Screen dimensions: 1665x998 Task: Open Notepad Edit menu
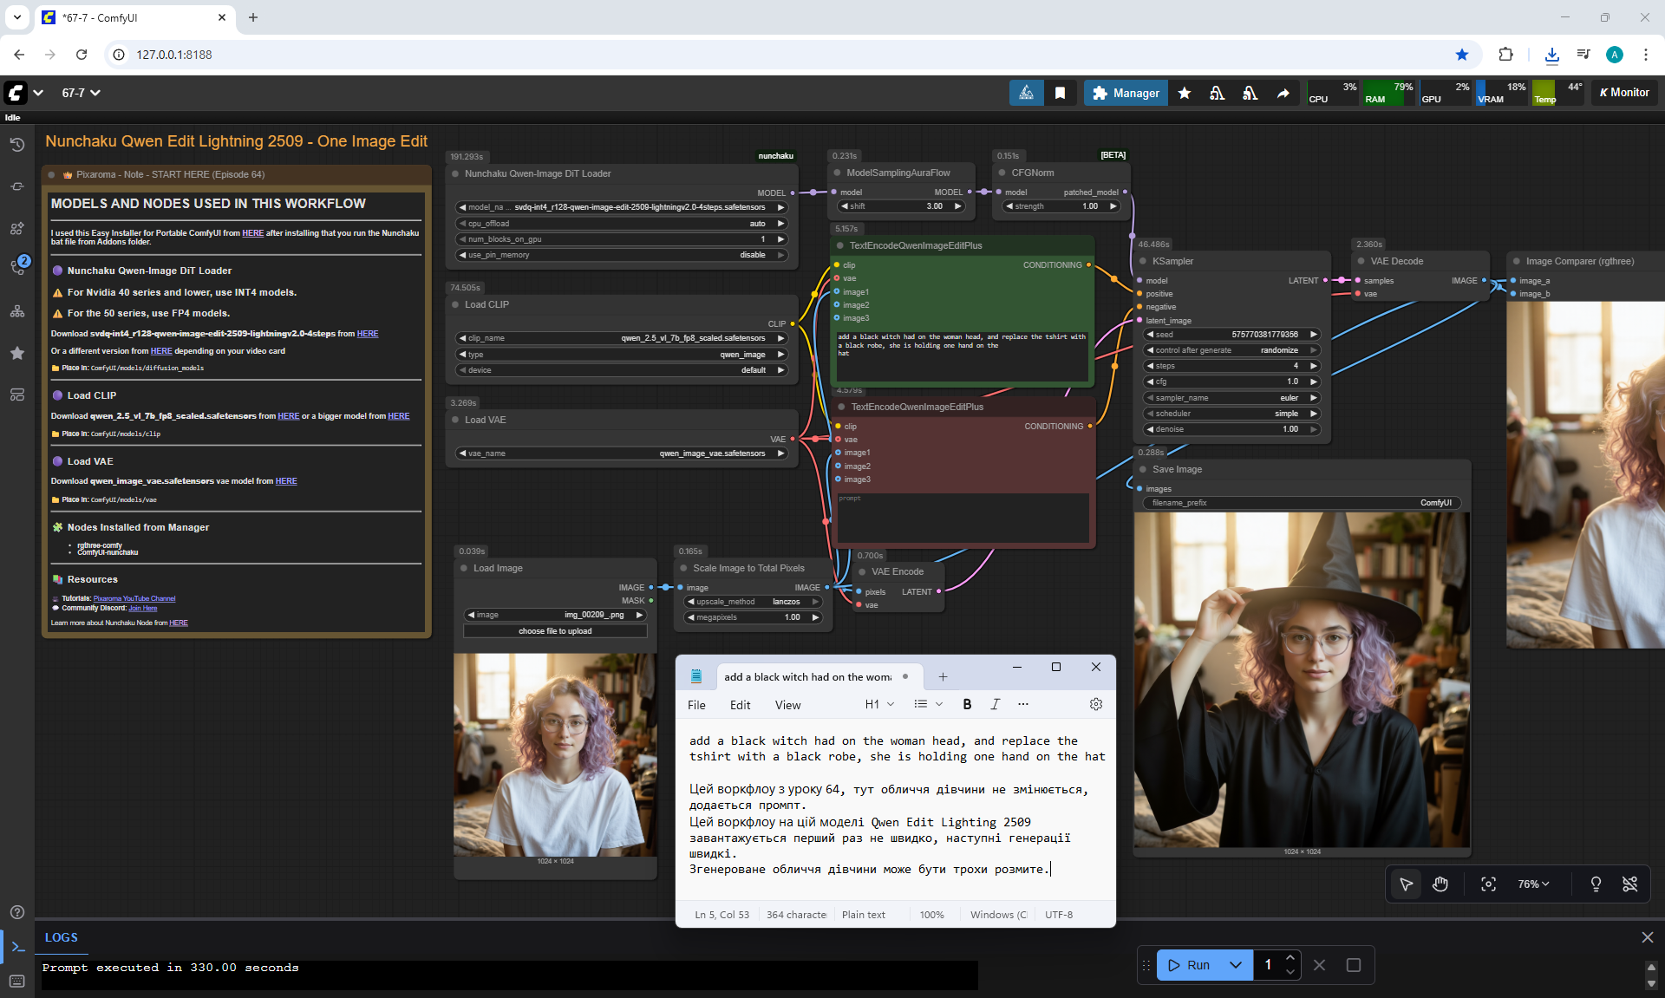point(740,705)
